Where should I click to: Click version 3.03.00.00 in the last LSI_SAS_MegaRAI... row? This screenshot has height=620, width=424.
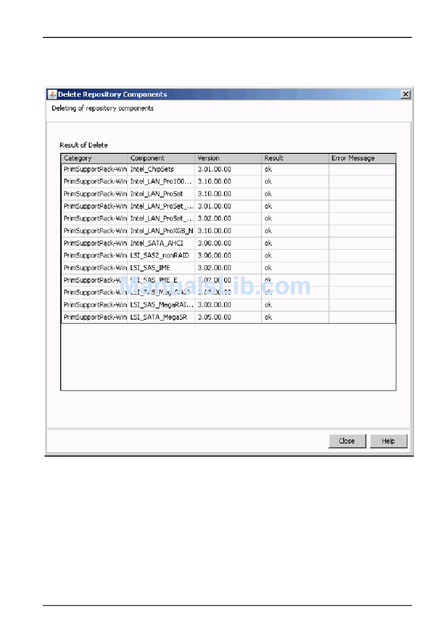click(x=228, y=305)
